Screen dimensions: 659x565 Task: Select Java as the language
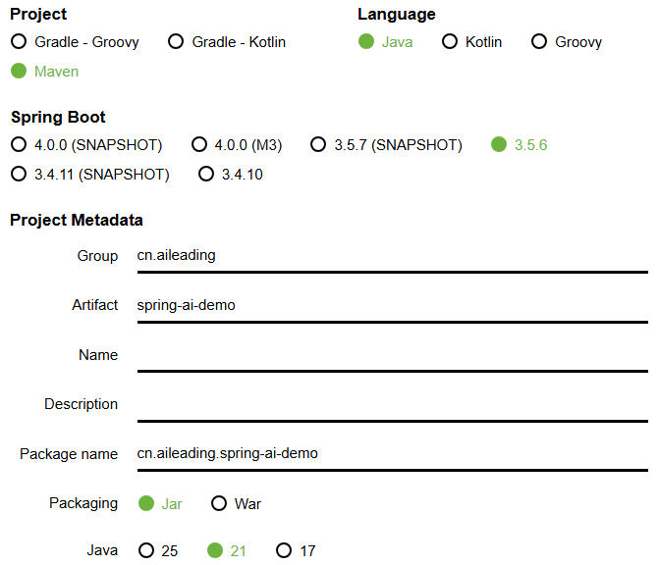pos(366,42)
